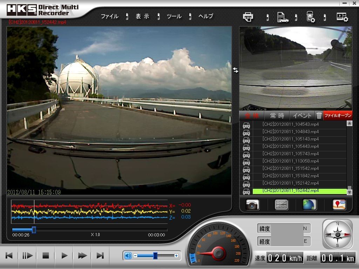Open the recorder device settings icon
This screenshot has height=269, width=359.
[311, 17]
